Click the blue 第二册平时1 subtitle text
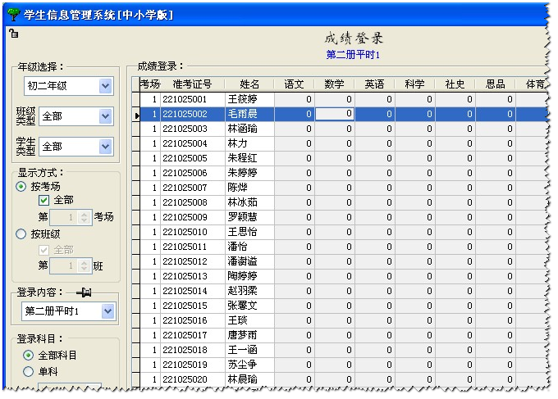 point(353,55)
